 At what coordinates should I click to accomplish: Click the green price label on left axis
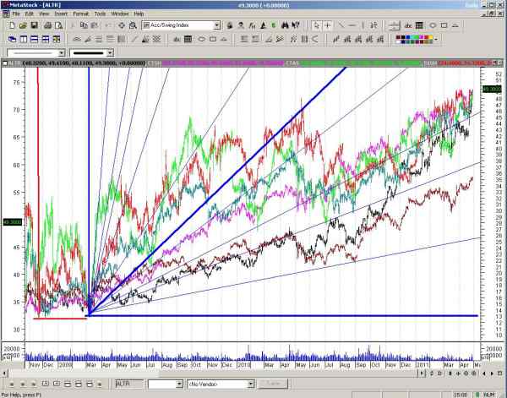[13, 222]
